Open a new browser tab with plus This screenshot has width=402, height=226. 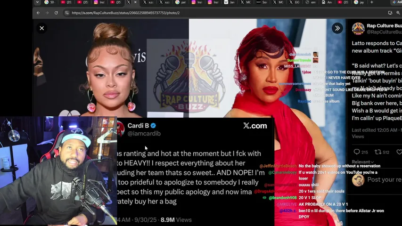click(x=372, y=2)
